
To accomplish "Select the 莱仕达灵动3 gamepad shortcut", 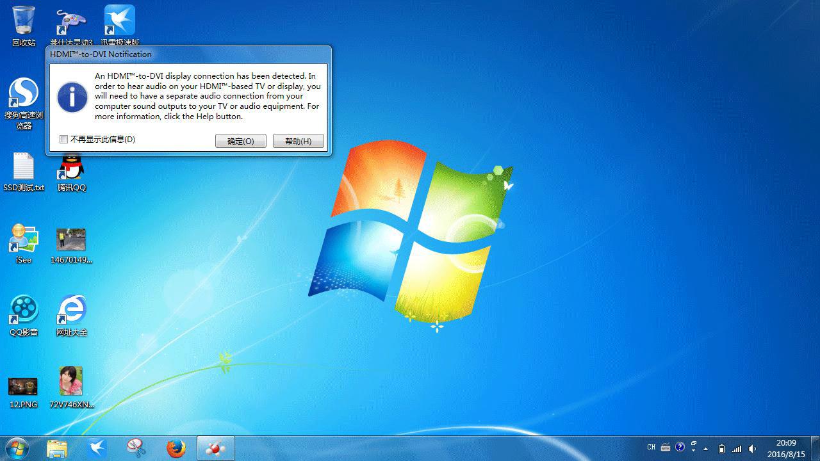I will click(71, 26).
